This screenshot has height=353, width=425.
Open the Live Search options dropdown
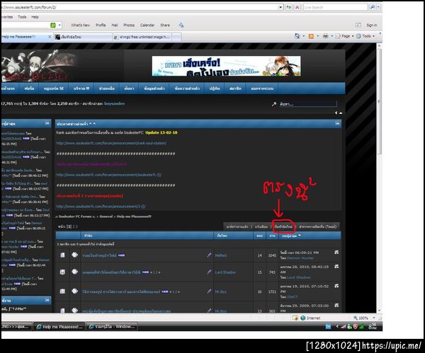coord(378,7)
